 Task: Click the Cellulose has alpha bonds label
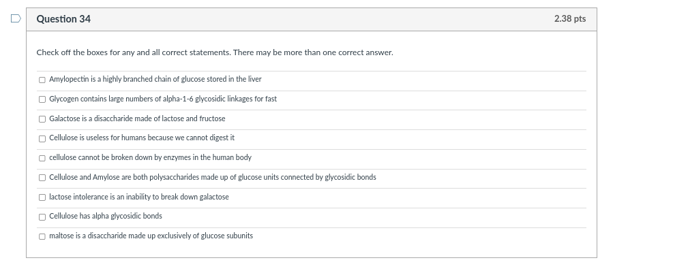click(106, 216)
